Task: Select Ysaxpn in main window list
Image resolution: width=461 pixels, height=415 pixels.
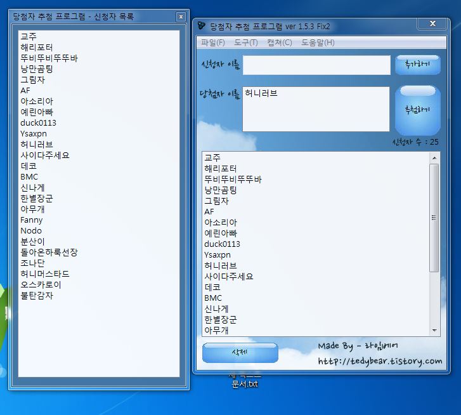Action: (218, 255)
